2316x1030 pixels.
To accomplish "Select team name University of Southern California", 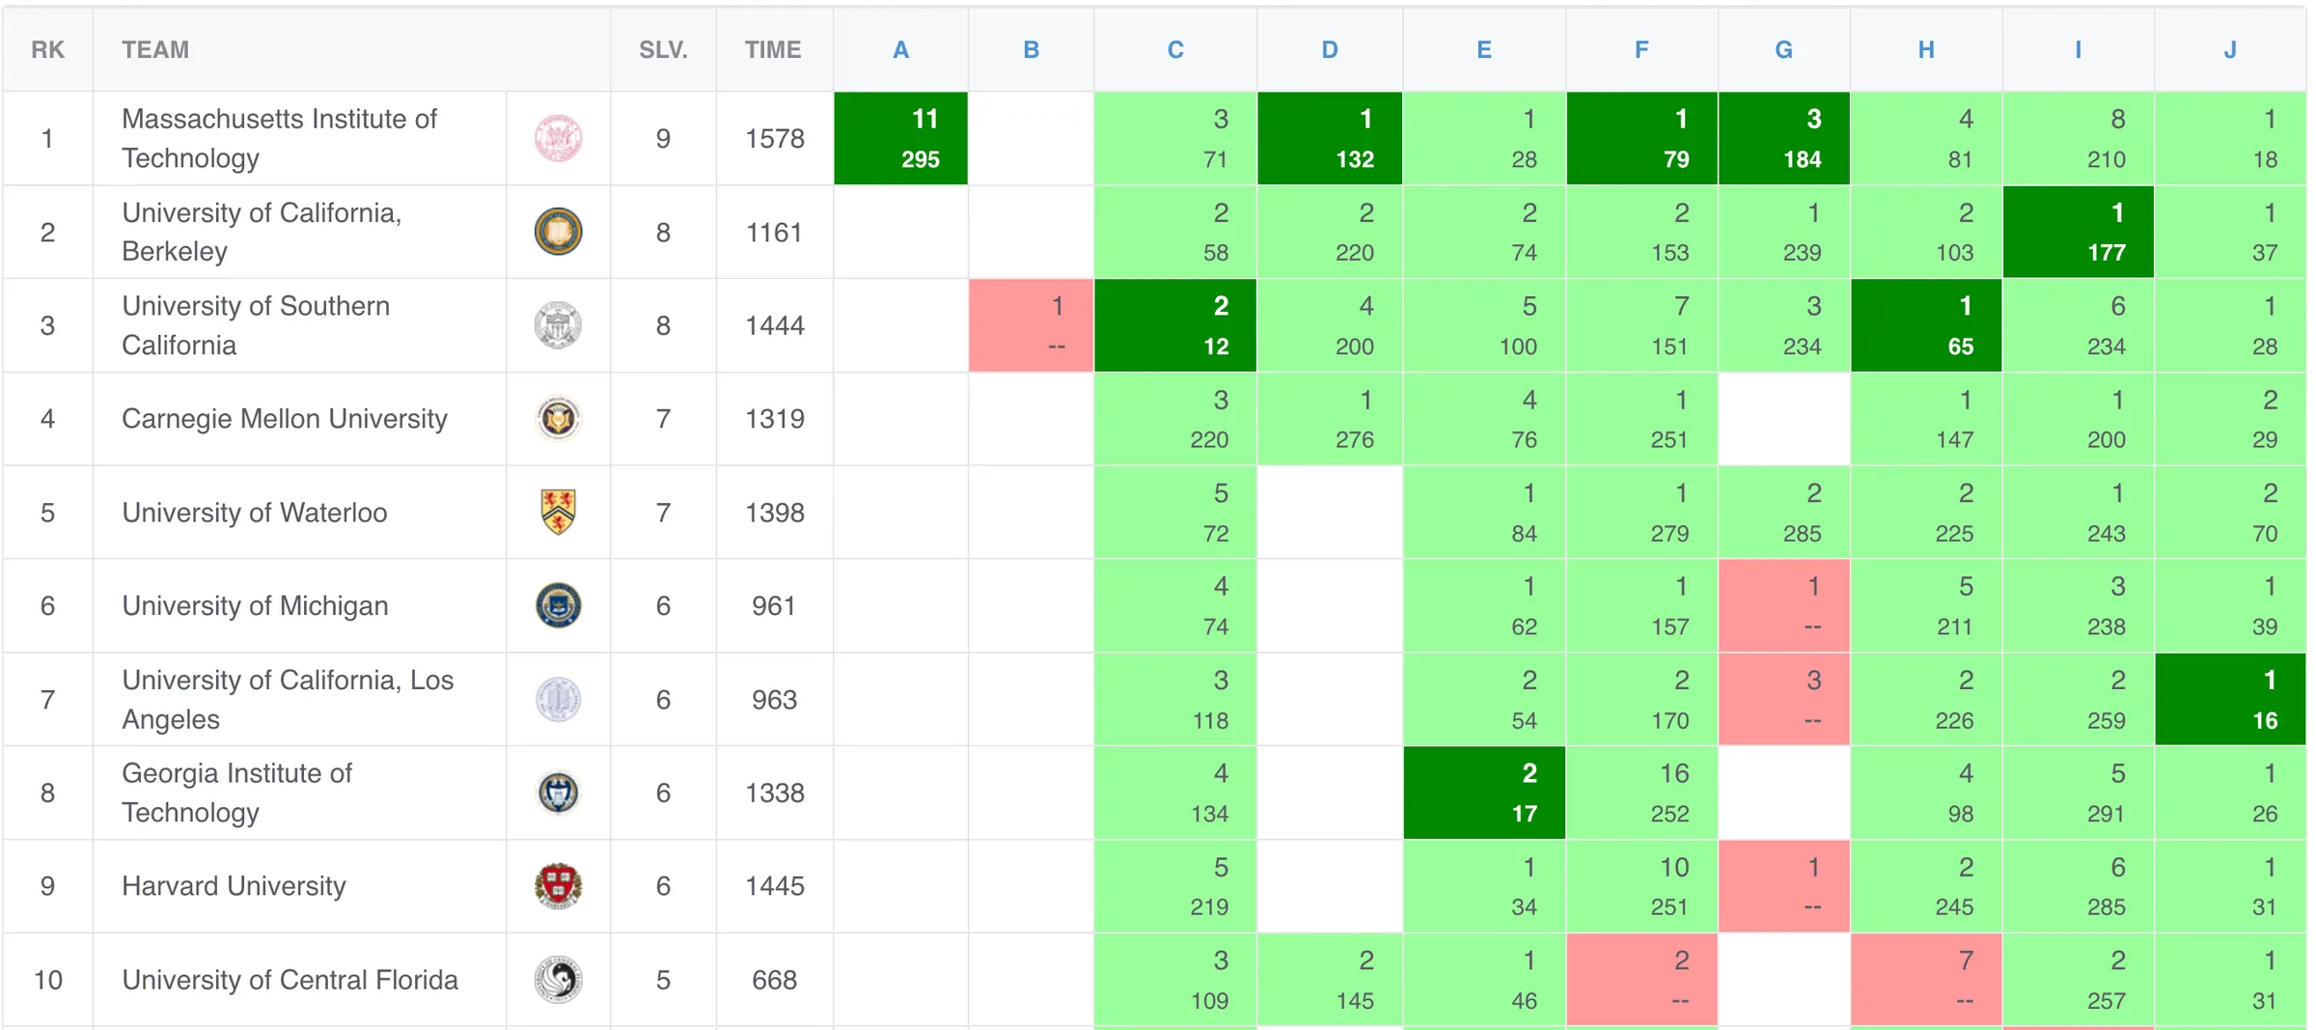I will [x=256, y=325].
